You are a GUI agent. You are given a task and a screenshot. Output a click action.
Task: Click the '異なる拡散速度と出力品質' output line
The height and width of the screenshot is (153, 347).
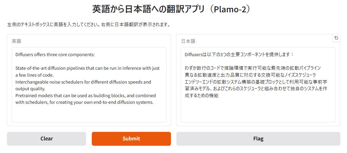250,75
